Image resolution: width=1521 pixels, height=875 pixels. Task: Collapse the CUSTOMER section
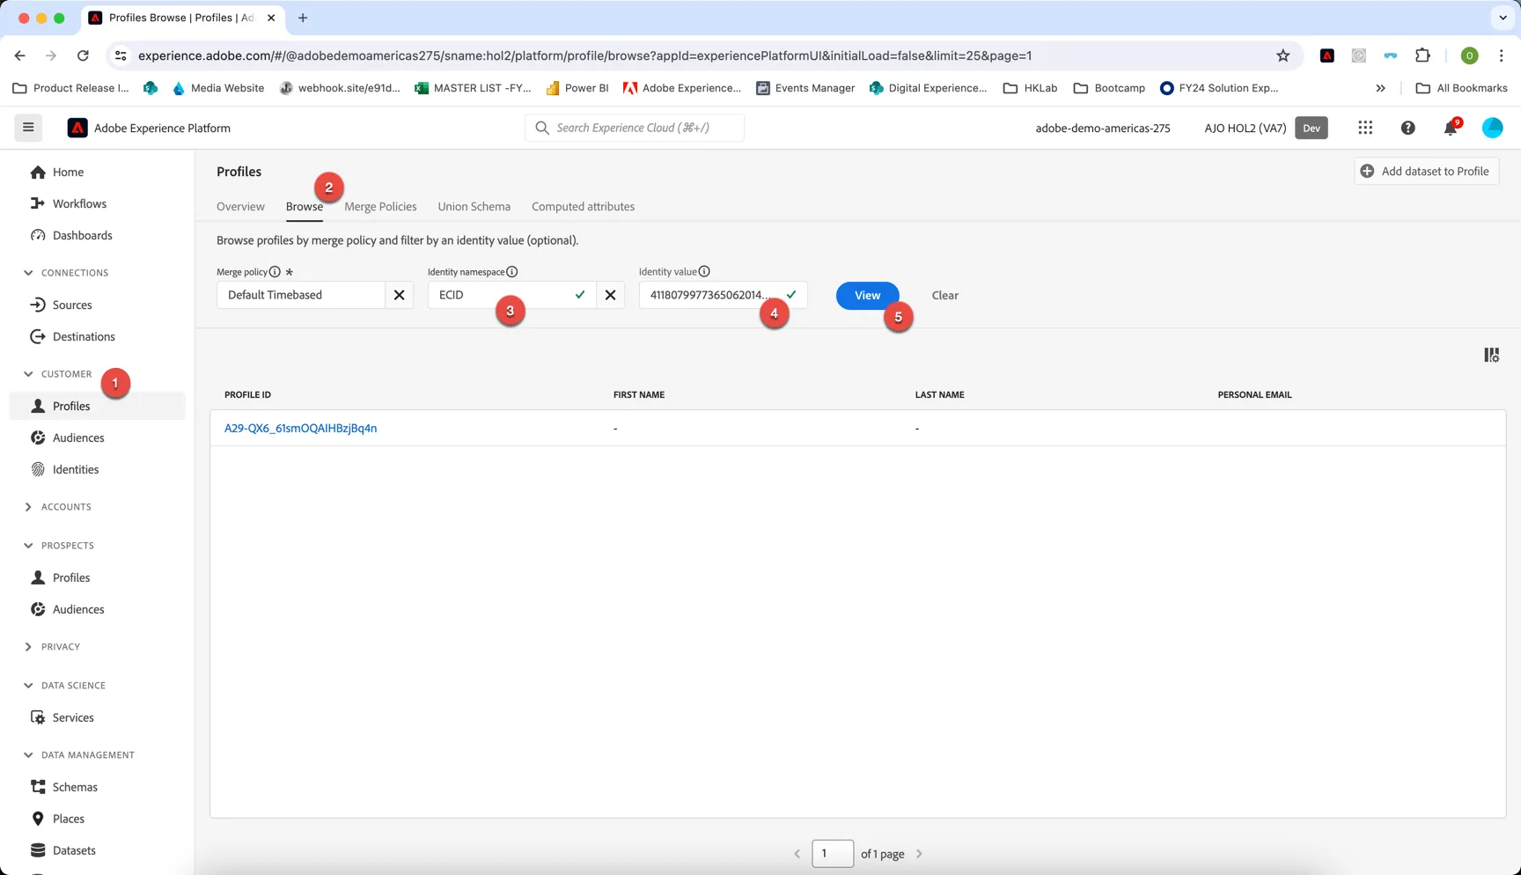(x=58, y=374)
